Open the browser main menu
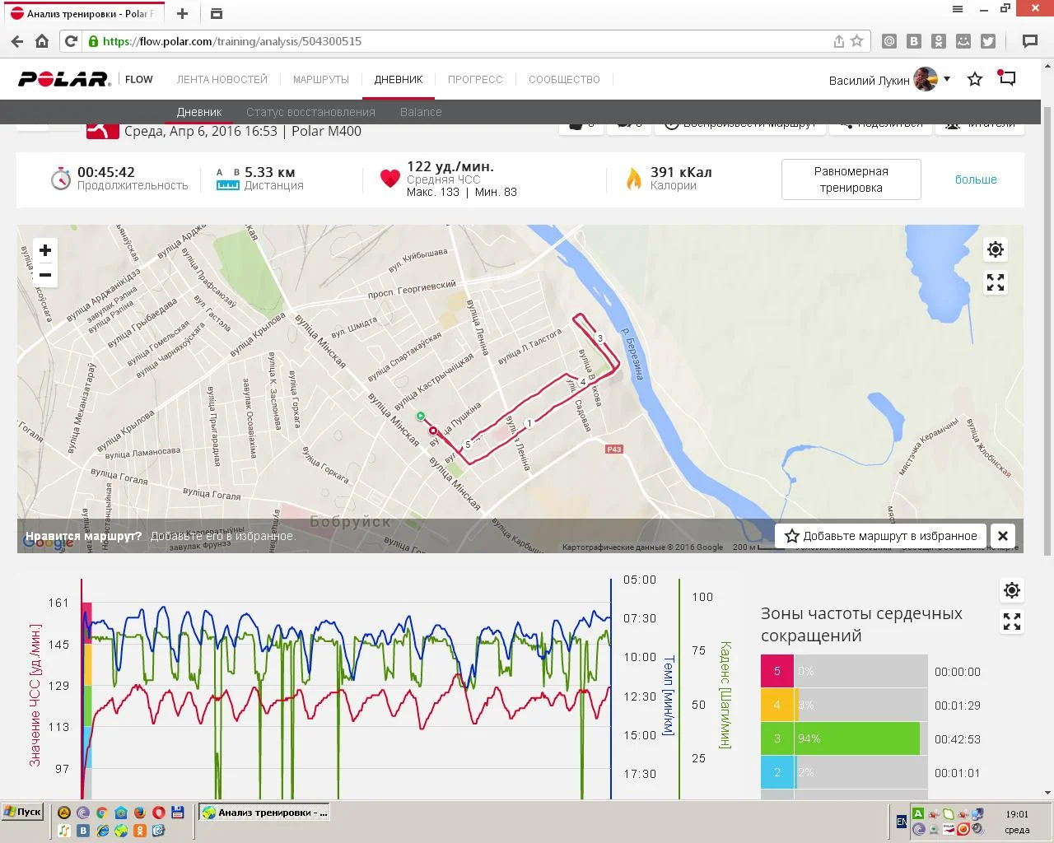Image resolution: width=1054 pixels, height=843 pixels. (x=958, y=10)
